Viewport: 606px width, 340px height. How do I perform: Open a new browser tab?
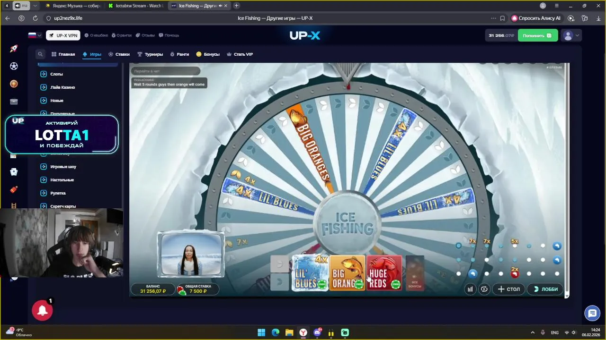pos(236,6)
